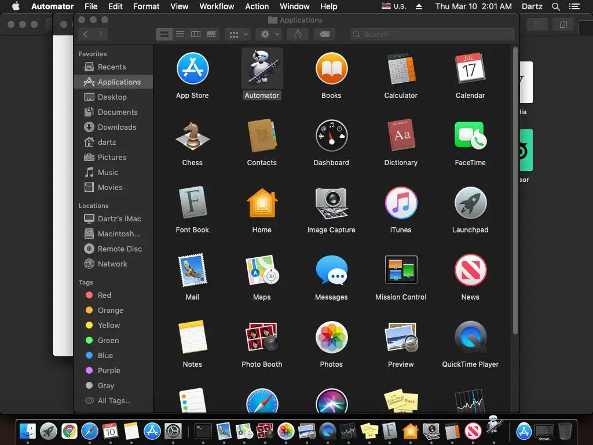Open the Action menu

257,6
